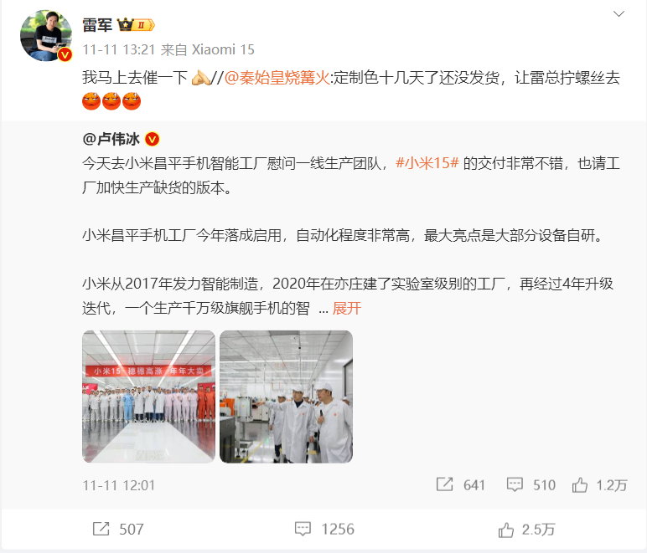The width and height of the screenshot is (647, 553).
Task: Open the factory tour photo thumbnail
Action: coord(286,397)
